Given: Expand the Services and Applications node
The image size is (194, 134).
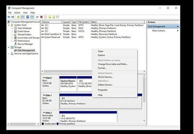Looking at the screenshot, I should [9, 53].
